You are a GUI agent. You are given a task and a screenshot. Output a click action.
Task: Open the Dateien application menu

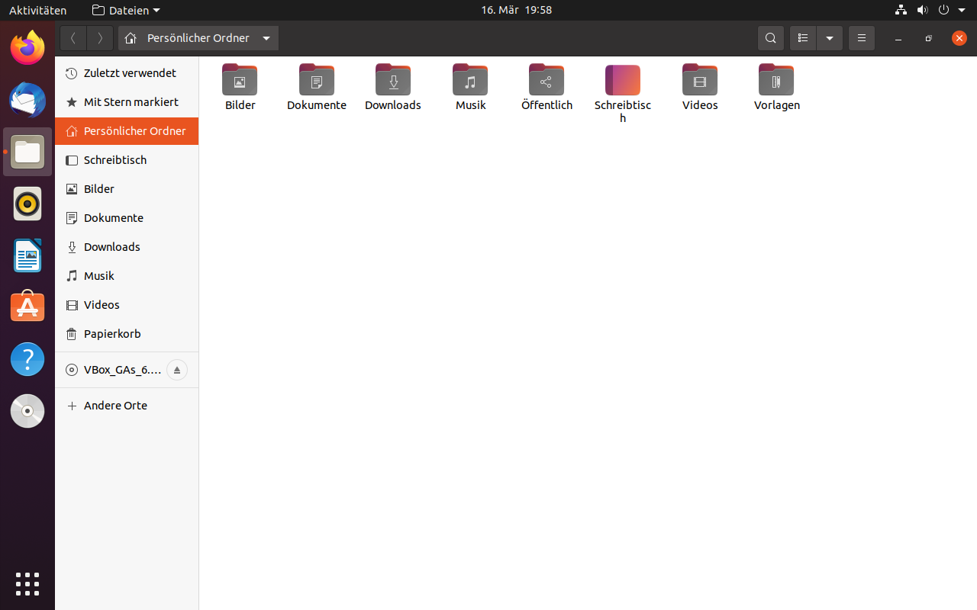(126, 10)
